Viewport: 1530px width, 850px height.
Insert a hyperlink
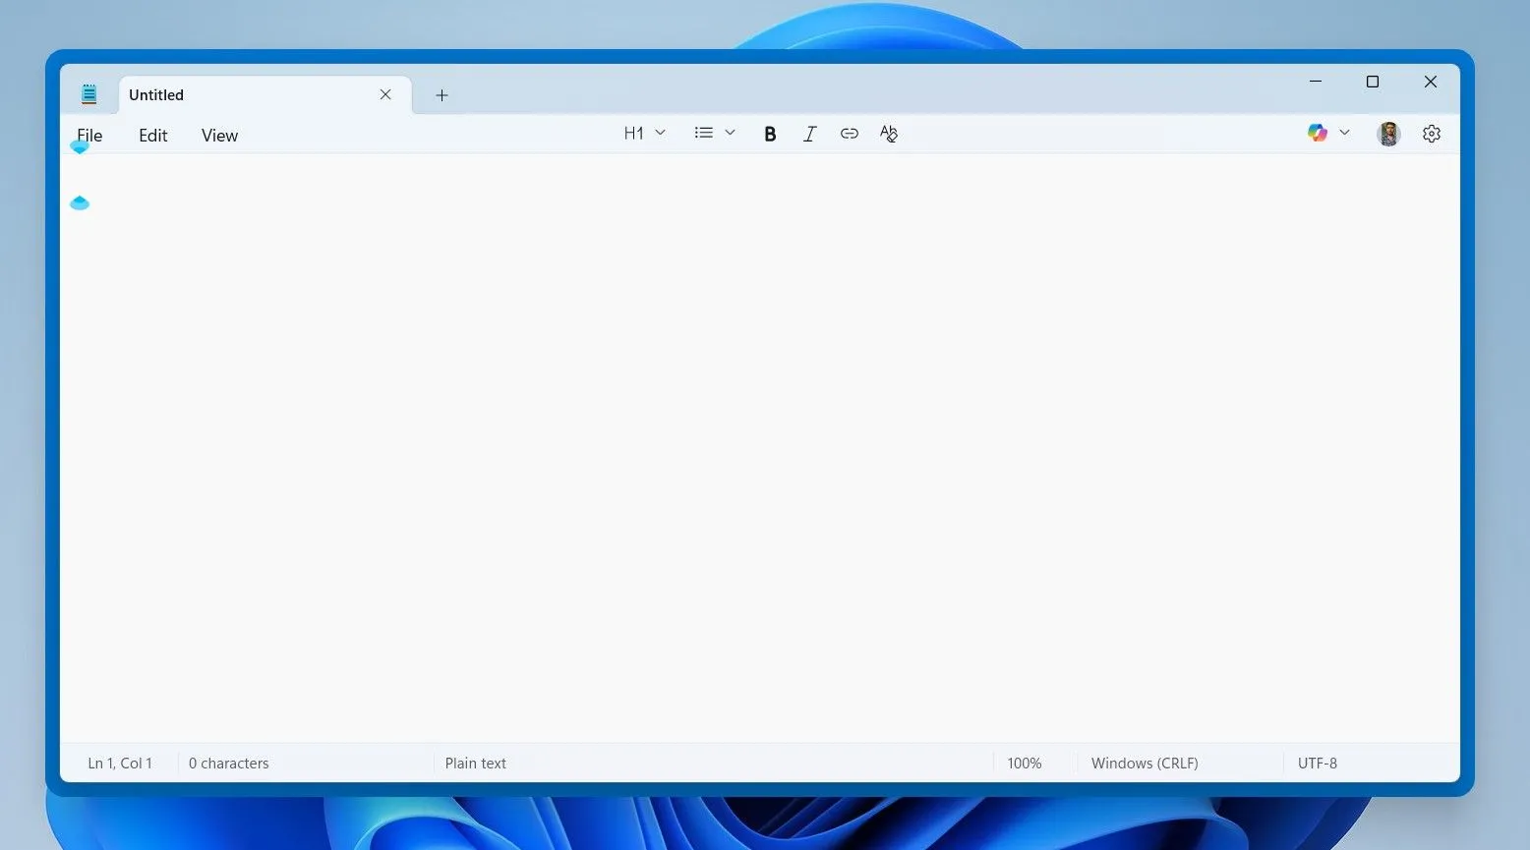coord(849,133)
